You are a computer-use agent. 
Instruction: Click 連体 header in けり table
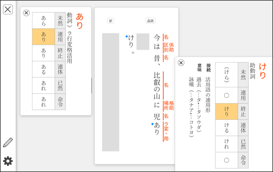pyautogui.click(x=243, y=128)
